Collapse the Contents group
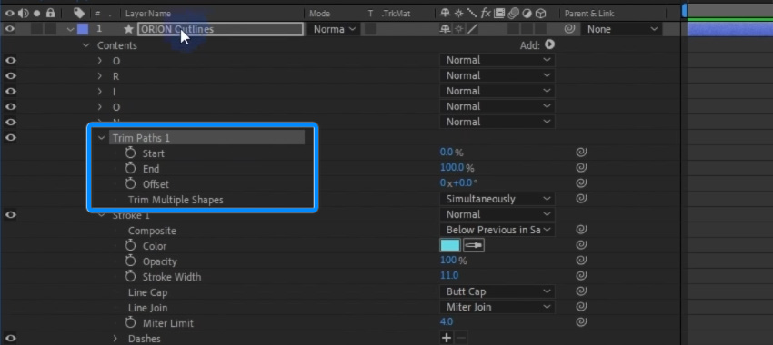The image size is (773, 345). (86, 45)
